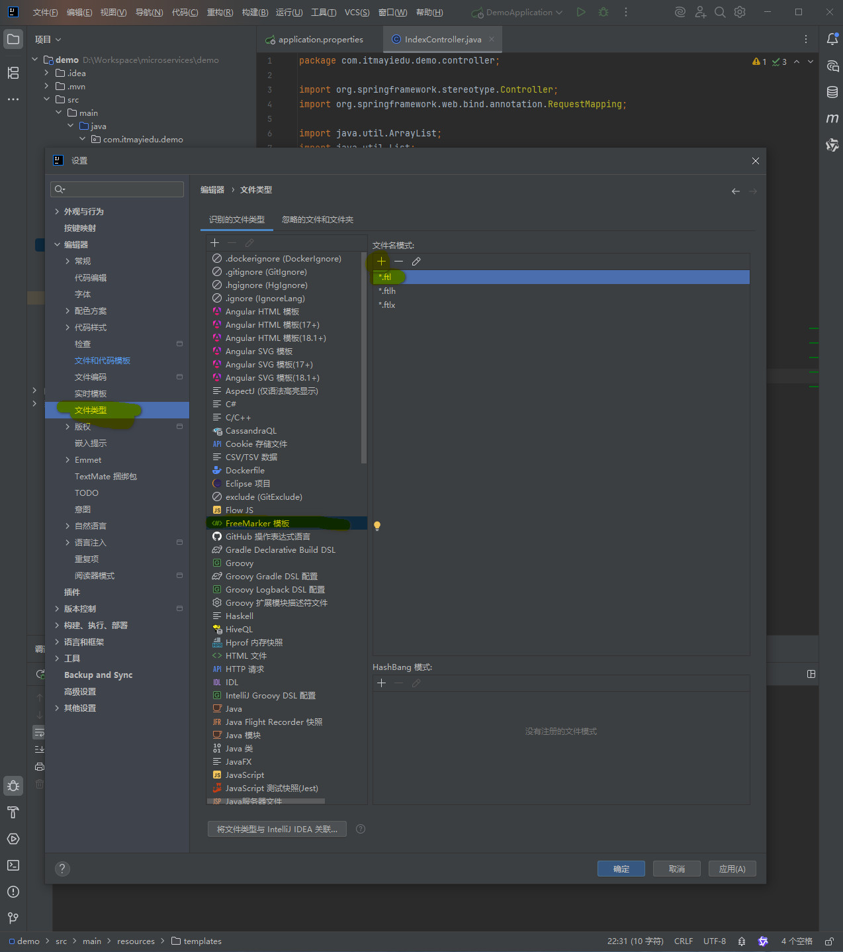Click the 确定 button
The width and height of the screenshot is (843, 952).
621,869
